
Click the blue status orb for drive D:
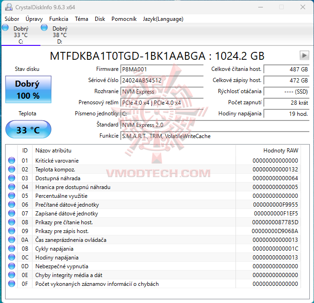(44, 27)
